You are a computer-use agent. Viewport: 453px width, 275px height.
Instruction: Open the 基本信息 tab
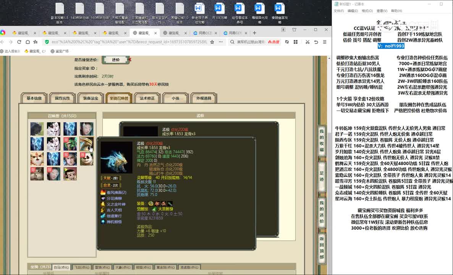(34, 98)
